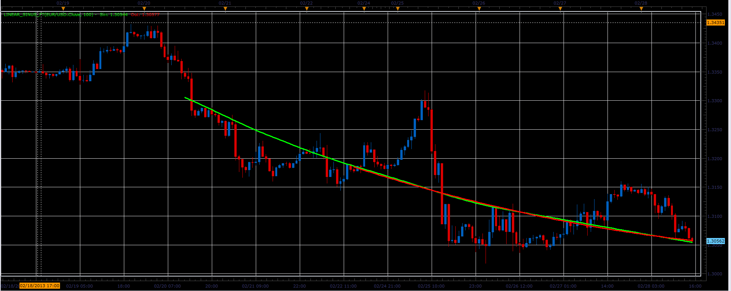Screen dimensions: 731x291
Task: Click the 1.3250 price axis label
Action: [715, 130]
